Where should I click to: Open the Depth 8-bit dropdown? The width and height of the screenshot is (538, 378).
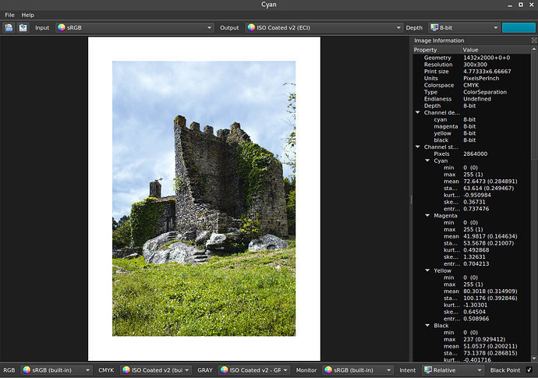click(463, 27)
